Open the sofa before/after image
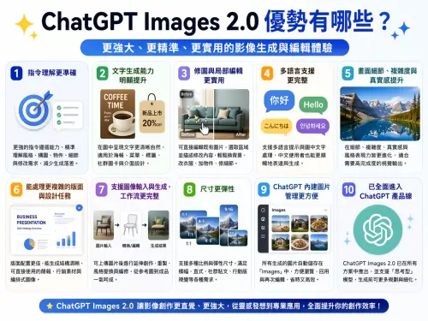 click(214, 114)
